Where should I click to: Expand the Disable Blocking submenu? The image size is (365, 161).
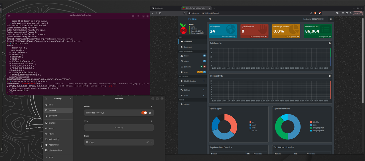coord(192,81)
